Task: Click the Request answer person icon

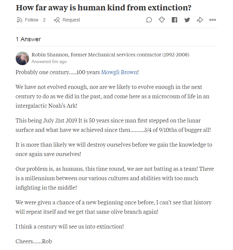Action: [x=56, y=20]
